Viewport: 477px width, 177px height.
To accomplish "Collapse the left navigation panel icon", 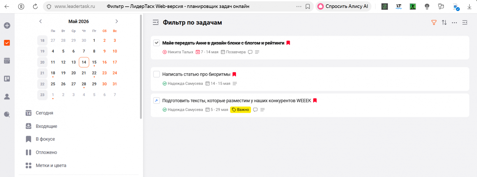I will (156, 22).
